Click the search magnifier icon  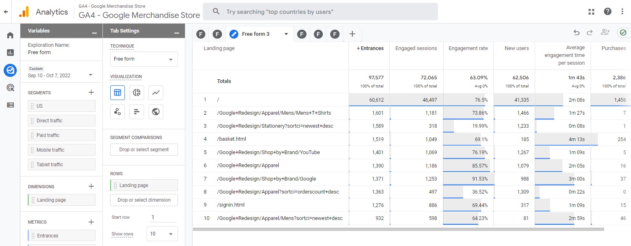pyautogui.click(x=217, y=11)
